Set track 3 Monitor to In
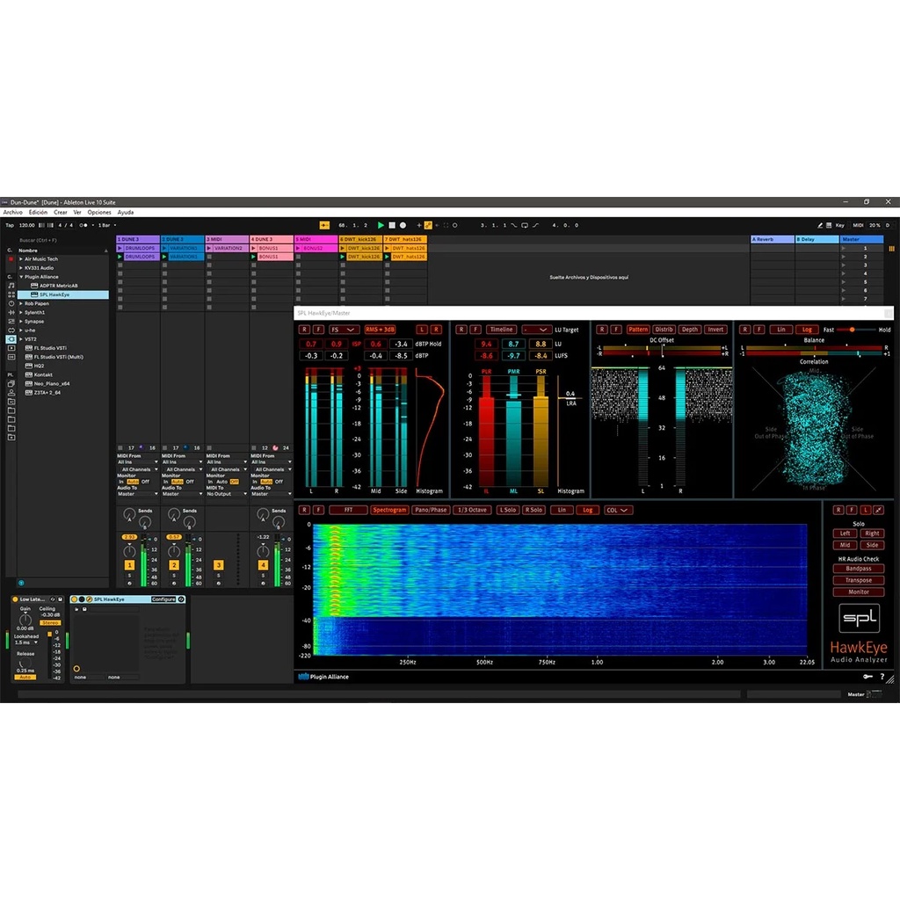 pos(210,482)
